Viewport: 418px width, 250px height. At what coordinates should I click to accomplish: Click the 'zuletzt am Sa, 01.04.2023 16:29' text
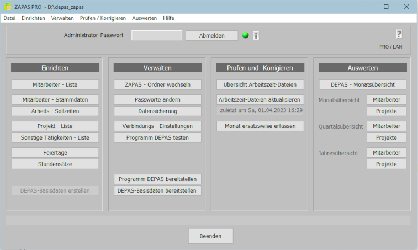pyautogui.click(x=261, y=110)
